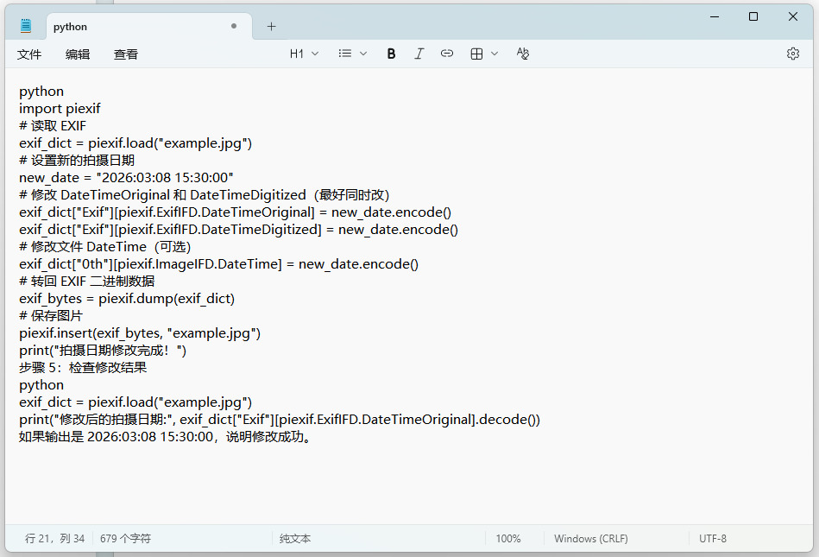Click the unsaved-changes dot on python tab

click(234, 27)
